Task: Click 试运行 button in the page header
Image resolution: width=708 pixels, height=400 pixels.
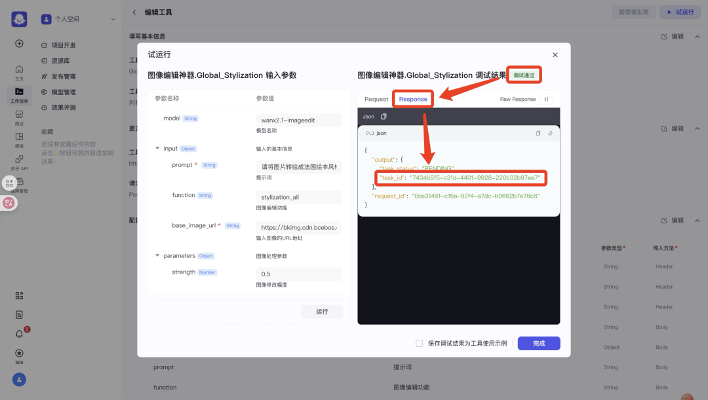Action: pyautogui.click(x=680, y=12)
